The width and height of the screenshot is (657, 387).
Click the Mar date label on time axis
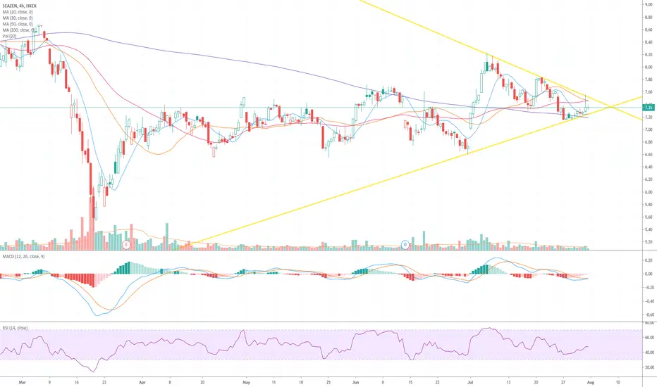tap(23, 382)
